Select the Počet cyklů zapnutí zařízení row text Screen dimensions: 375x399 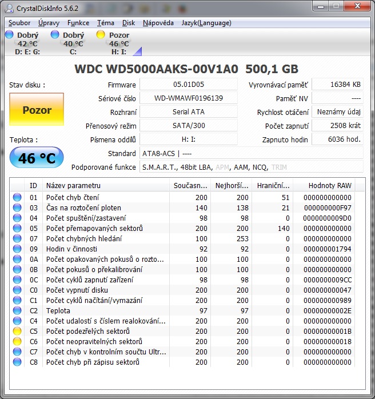click(x=90, y=280)
